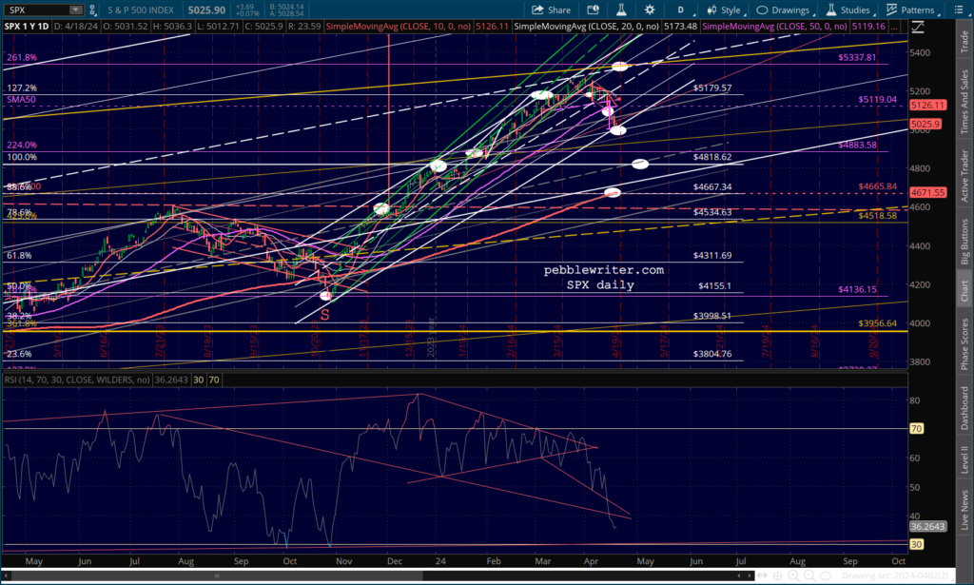Switch to Big Buttons side tab
Viewport: 974px width, 585px height.
tap(964, 243)
